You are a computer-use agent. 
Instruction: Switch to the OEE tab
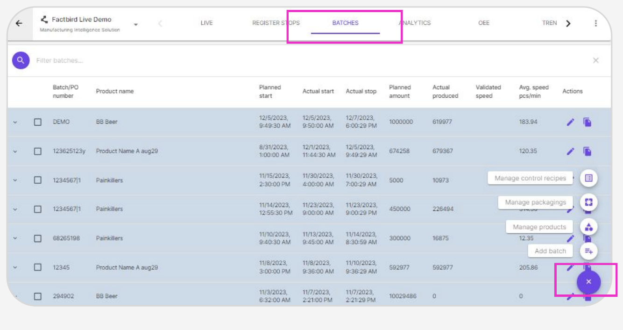click(x=484, y=23)
